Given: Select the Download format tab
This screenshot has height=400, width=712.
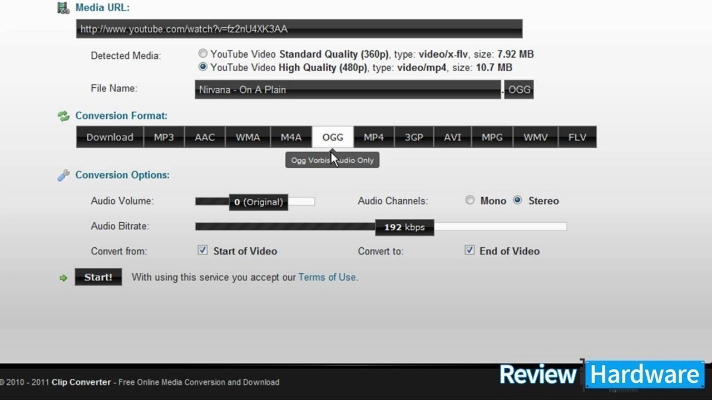Looking at the screenshot, I should (x=110, y=137).
